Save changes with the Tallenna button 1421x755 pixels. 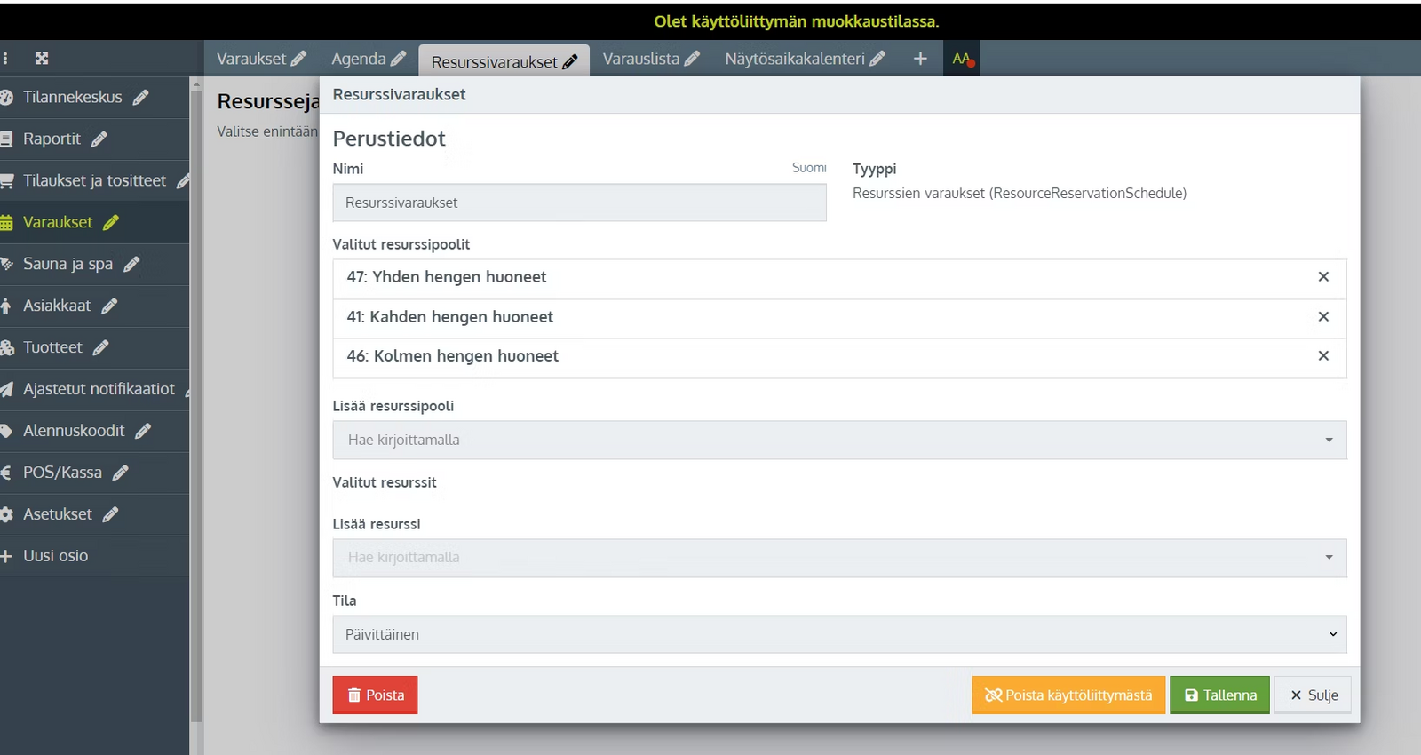click(1219, 695)
